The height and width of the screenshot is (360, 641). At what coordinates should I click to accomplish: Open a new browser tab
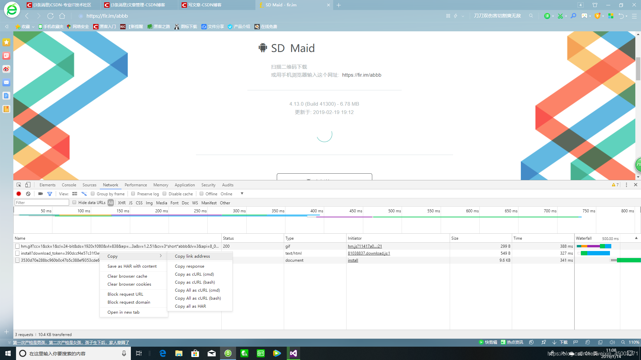click(x=339, y=5)
